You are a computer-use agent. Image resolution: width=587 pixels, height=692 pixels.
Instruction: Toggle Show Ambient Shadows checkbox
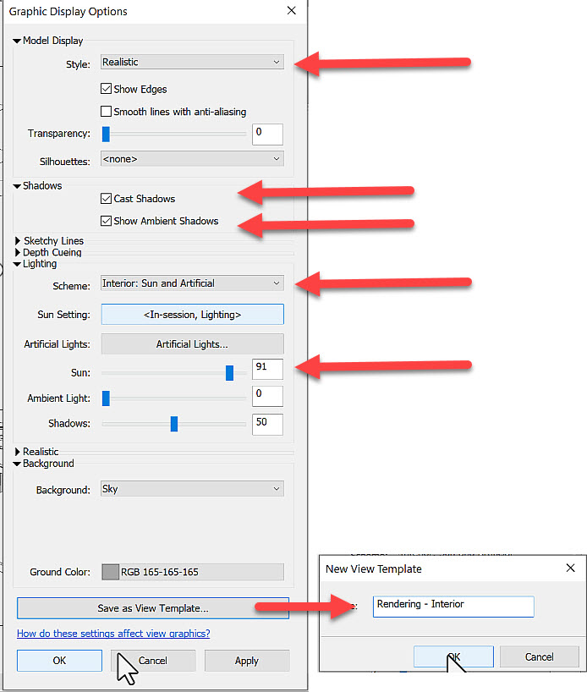(x=107, y=221)
